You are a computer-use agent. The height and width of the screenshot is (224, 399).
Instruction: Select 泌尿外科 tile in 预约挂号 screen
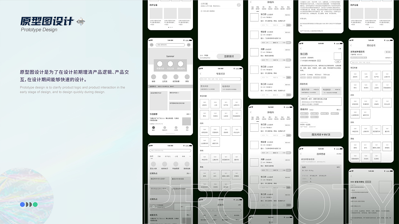tap(387, 75)
